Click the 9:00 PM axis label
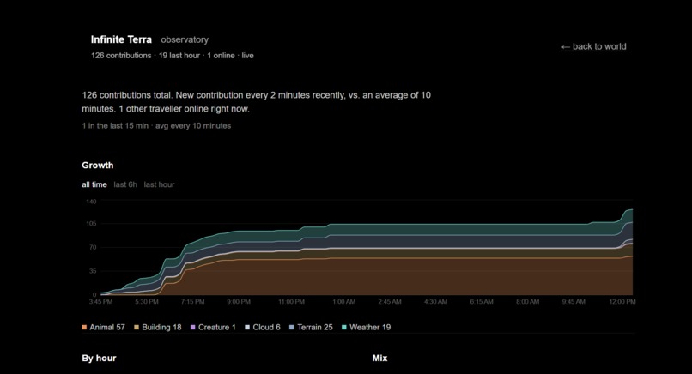This screenshot has height=374, width=692. [239, 302]
